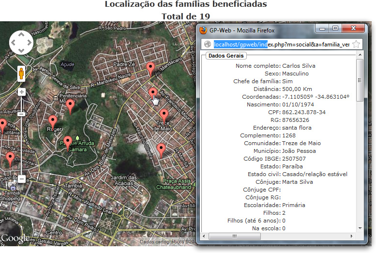The height and width of the screenshot is (253, 376).
Task: Click the zoom slider handle on the map
Action: click(21, 114)
